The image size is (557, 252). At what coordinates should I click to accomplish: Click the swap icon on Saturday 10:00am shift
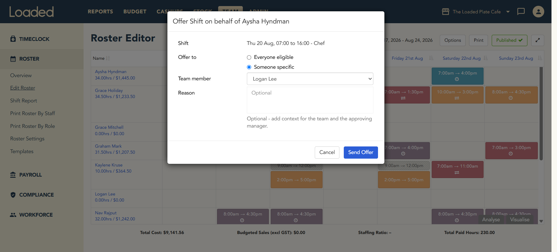(457, 98)
